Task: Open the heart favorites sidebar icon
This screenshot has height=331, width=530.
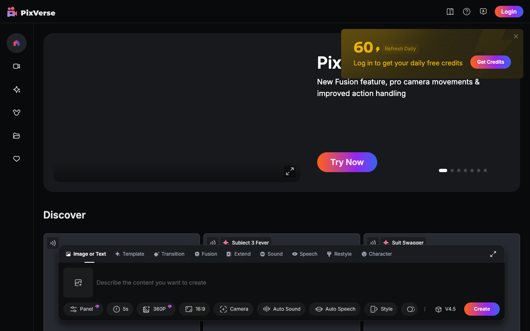Action: 17,159
